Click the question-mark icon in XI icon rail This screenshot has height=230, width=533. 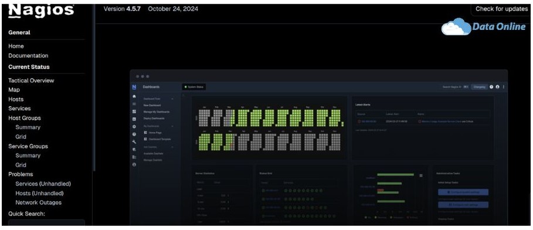point(134,134)
